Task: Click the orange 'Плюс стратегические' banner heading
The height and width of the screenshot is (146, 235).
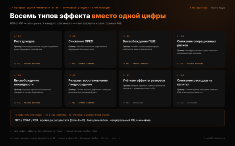Action: coord(62,115)
